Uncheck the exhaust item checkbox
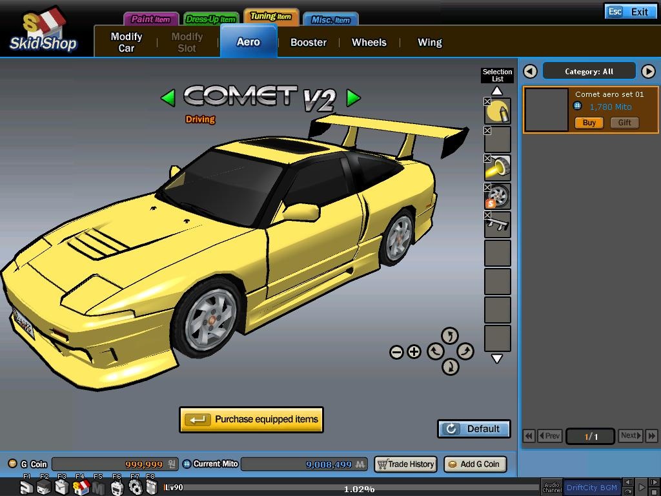This screenshot has width=661, height=496. pyautogui.click(x=487, y=215)
